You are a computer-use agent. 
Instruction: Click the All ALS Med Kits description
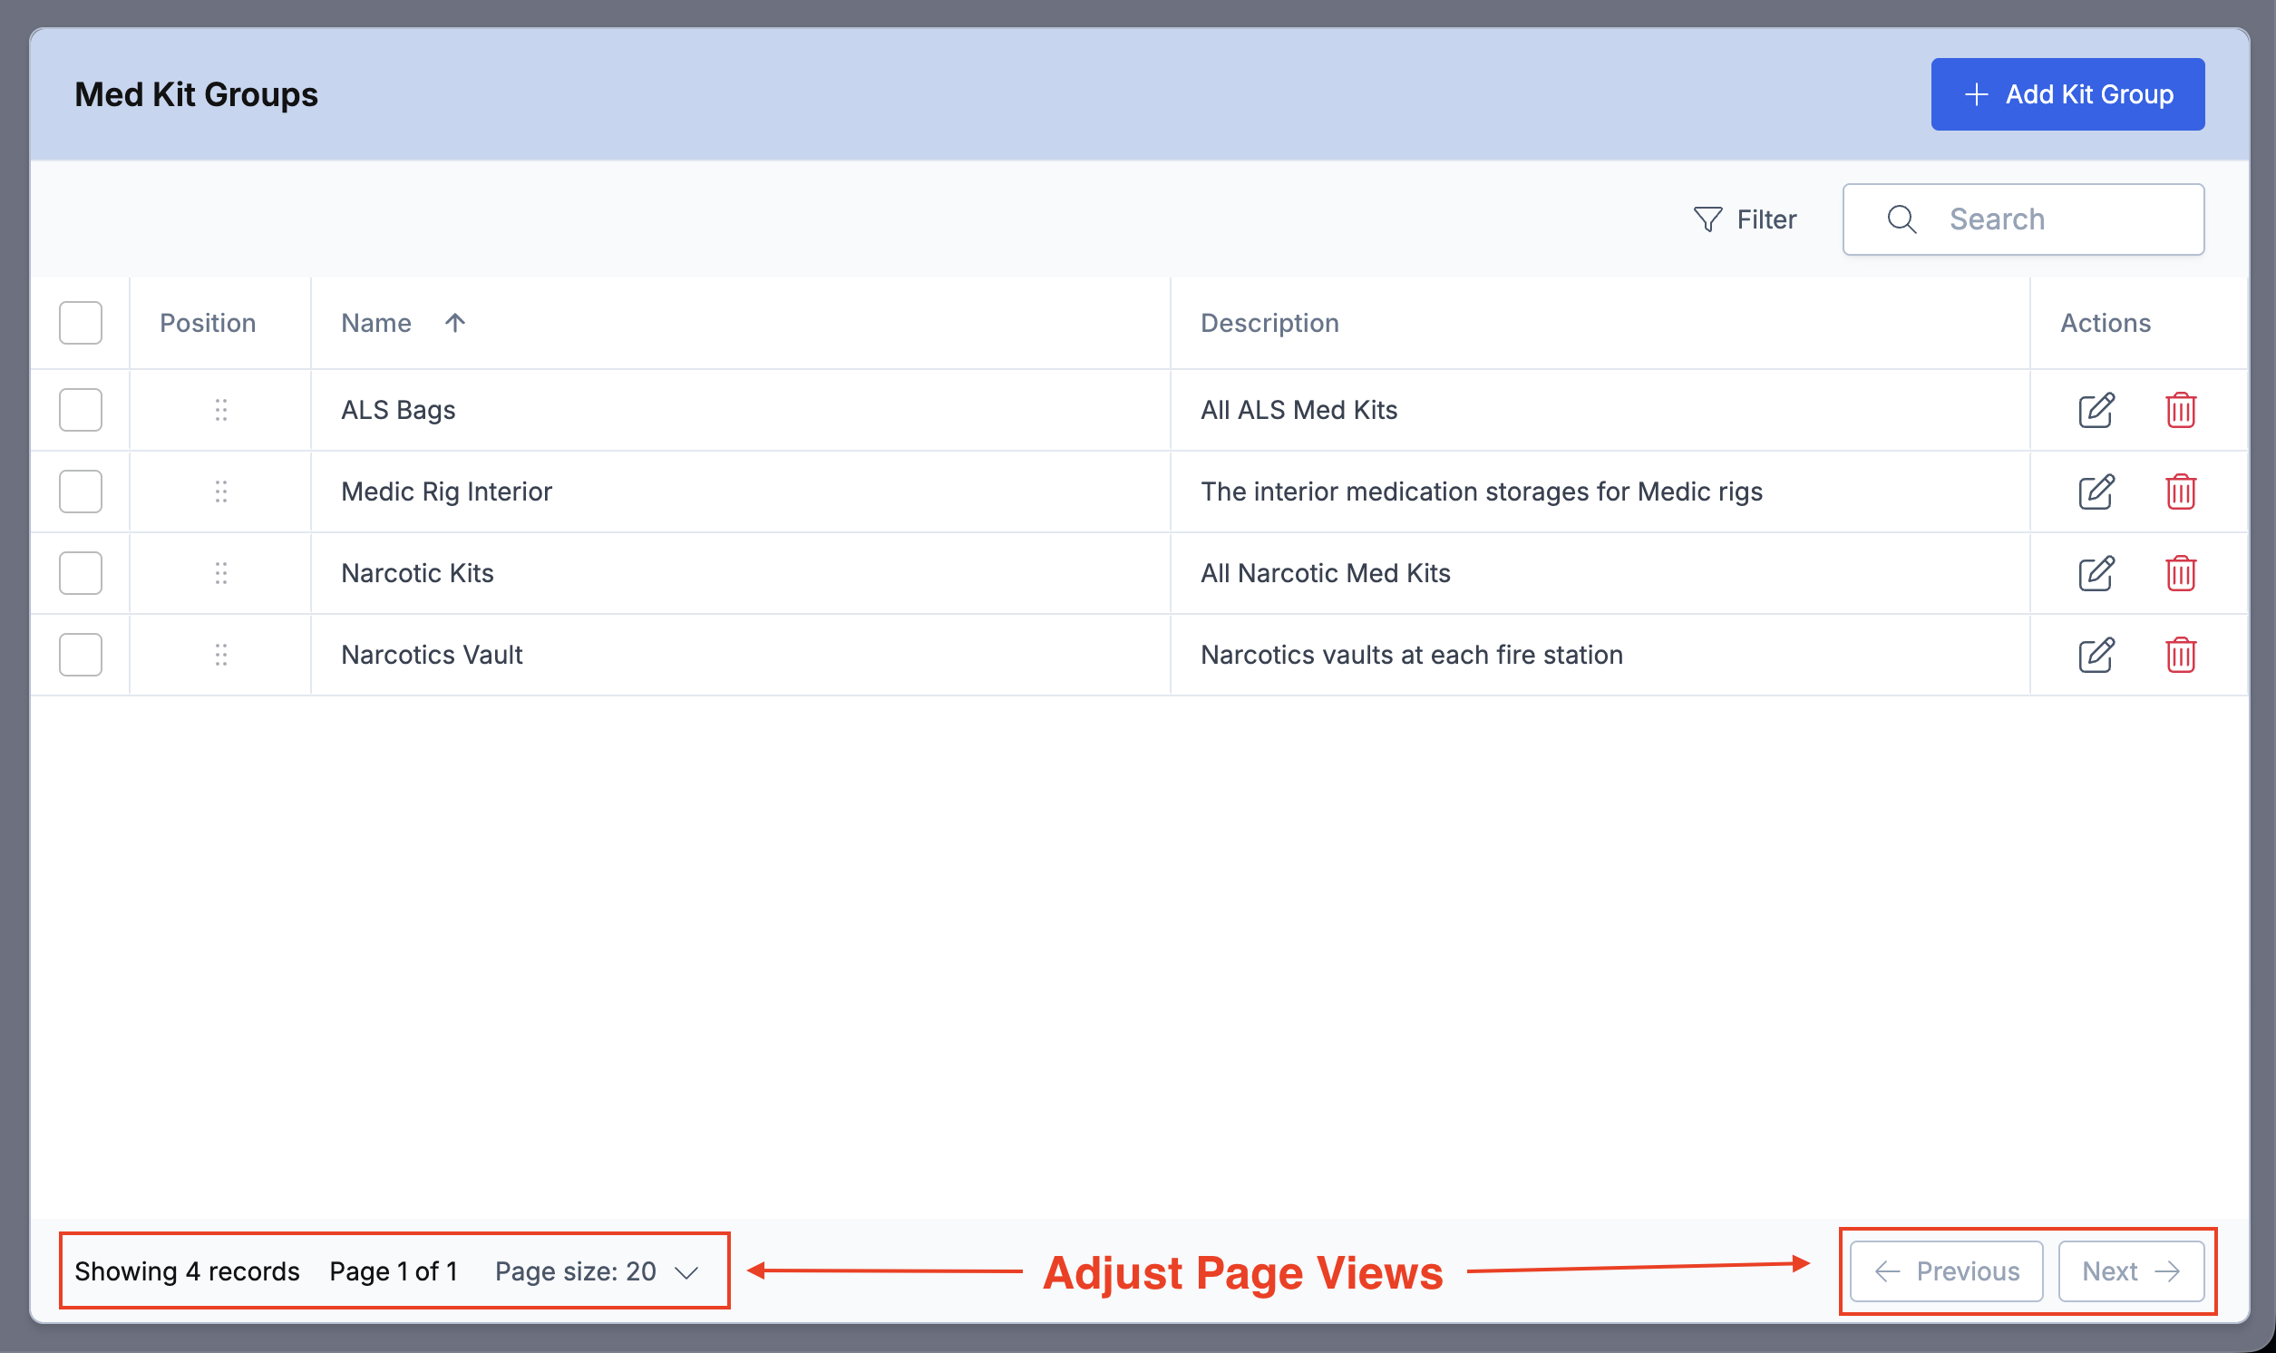(x=1298, y=410)
